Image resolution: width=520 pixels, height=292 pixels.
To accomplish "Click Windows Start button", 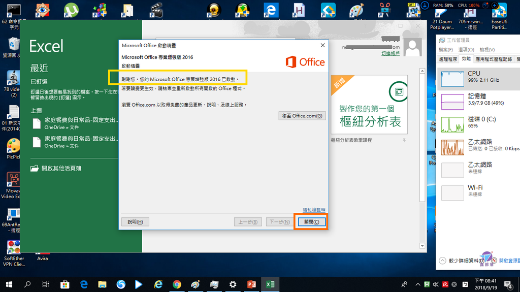I will pos(9,284).
